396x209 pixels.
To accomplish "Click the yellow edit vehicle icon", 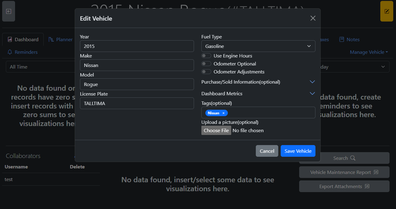I will [x=386, y=11].
